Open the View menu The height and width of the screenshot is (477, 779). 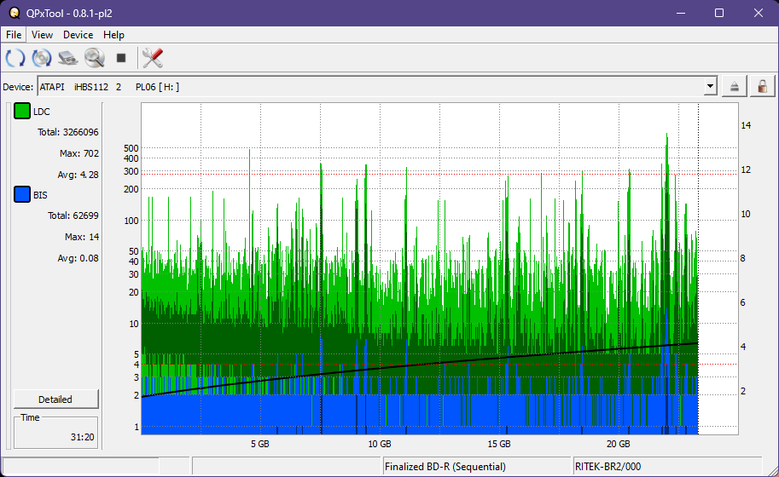click(x=42, y=35)
